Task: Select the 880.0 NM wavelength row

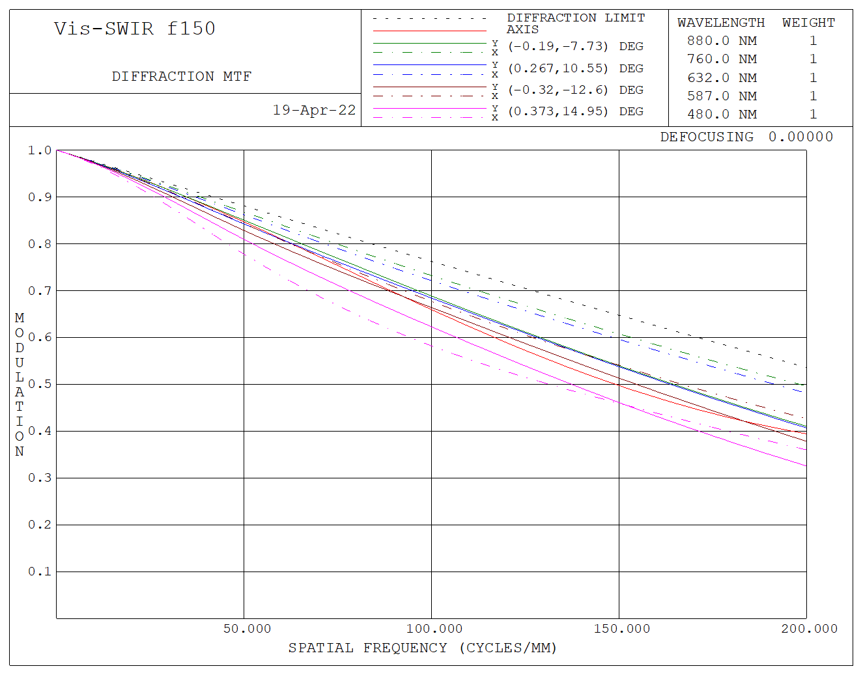Action: click(722, 41)
